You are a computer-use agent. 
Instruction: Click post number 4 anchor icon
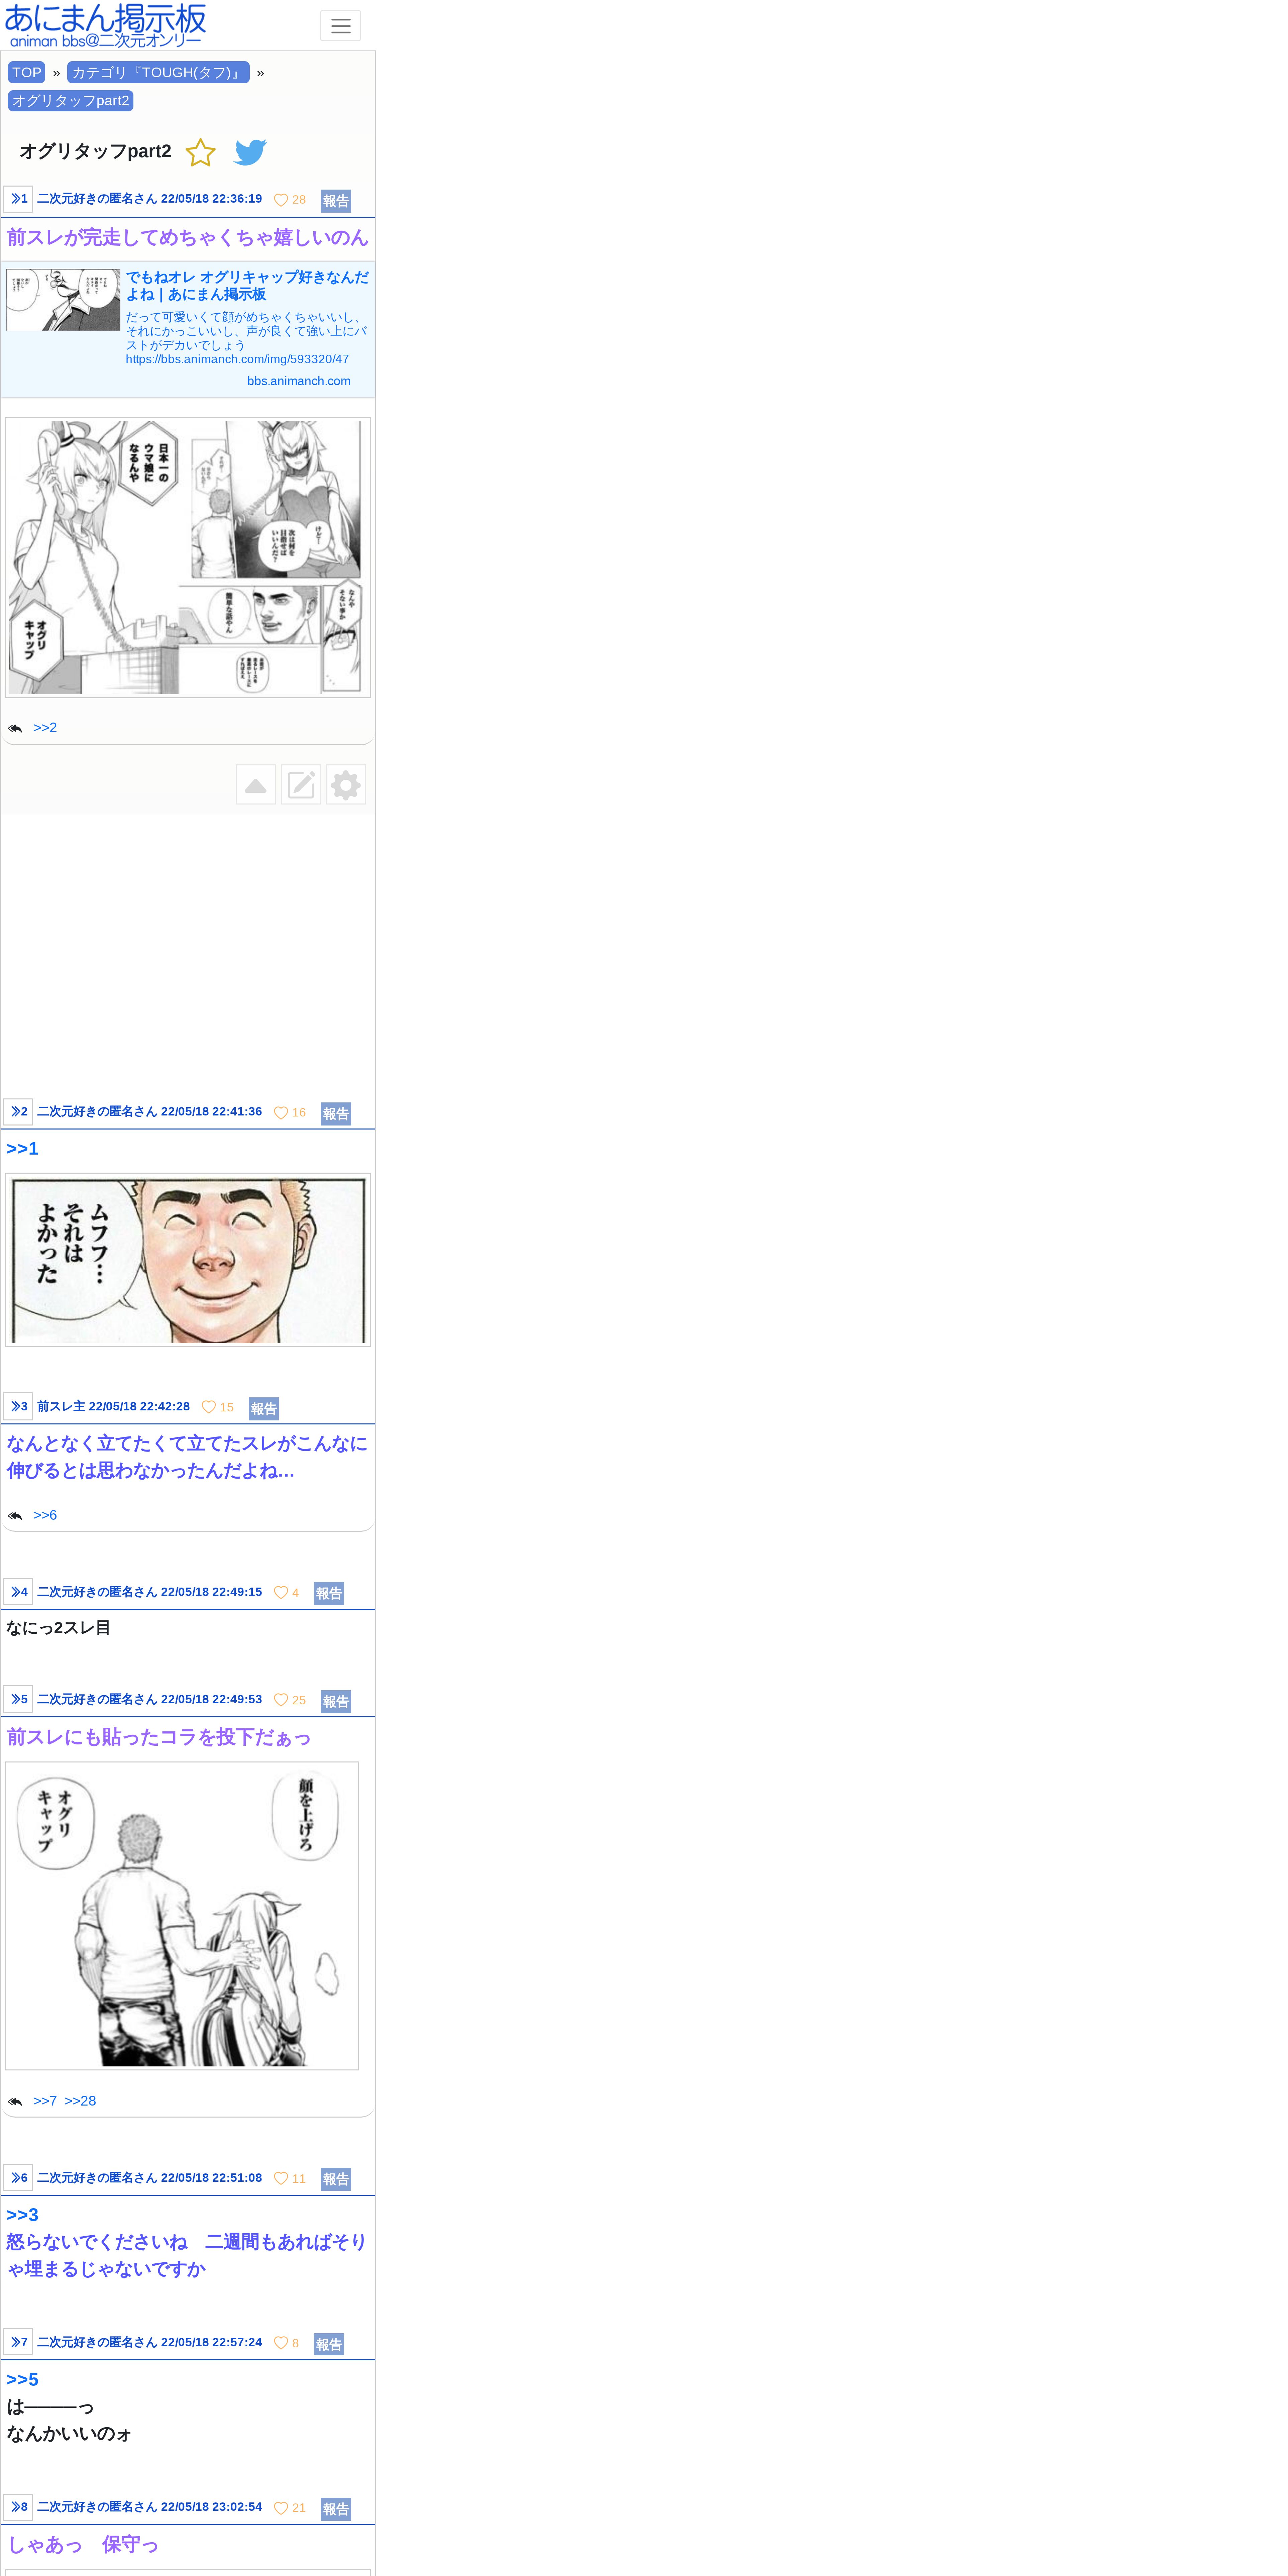(18, 1592)
